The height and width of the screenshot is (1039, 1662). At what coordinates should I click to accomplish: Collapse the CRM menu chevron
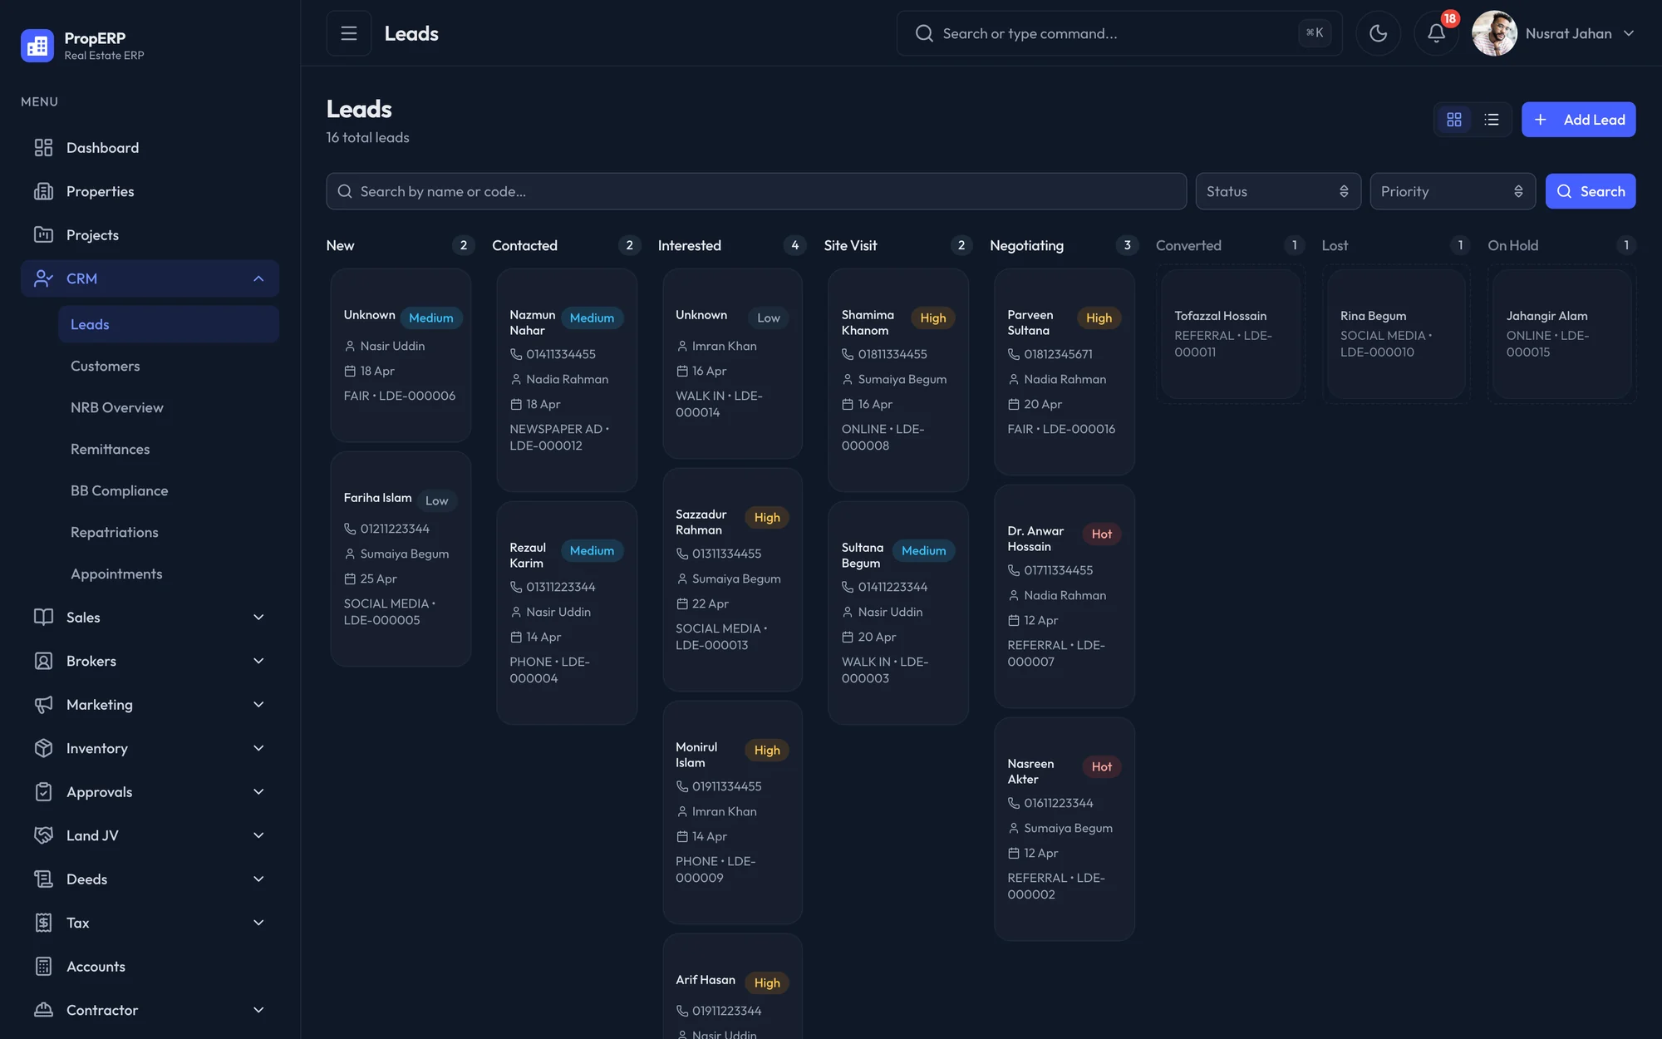(x=258, y=278)
